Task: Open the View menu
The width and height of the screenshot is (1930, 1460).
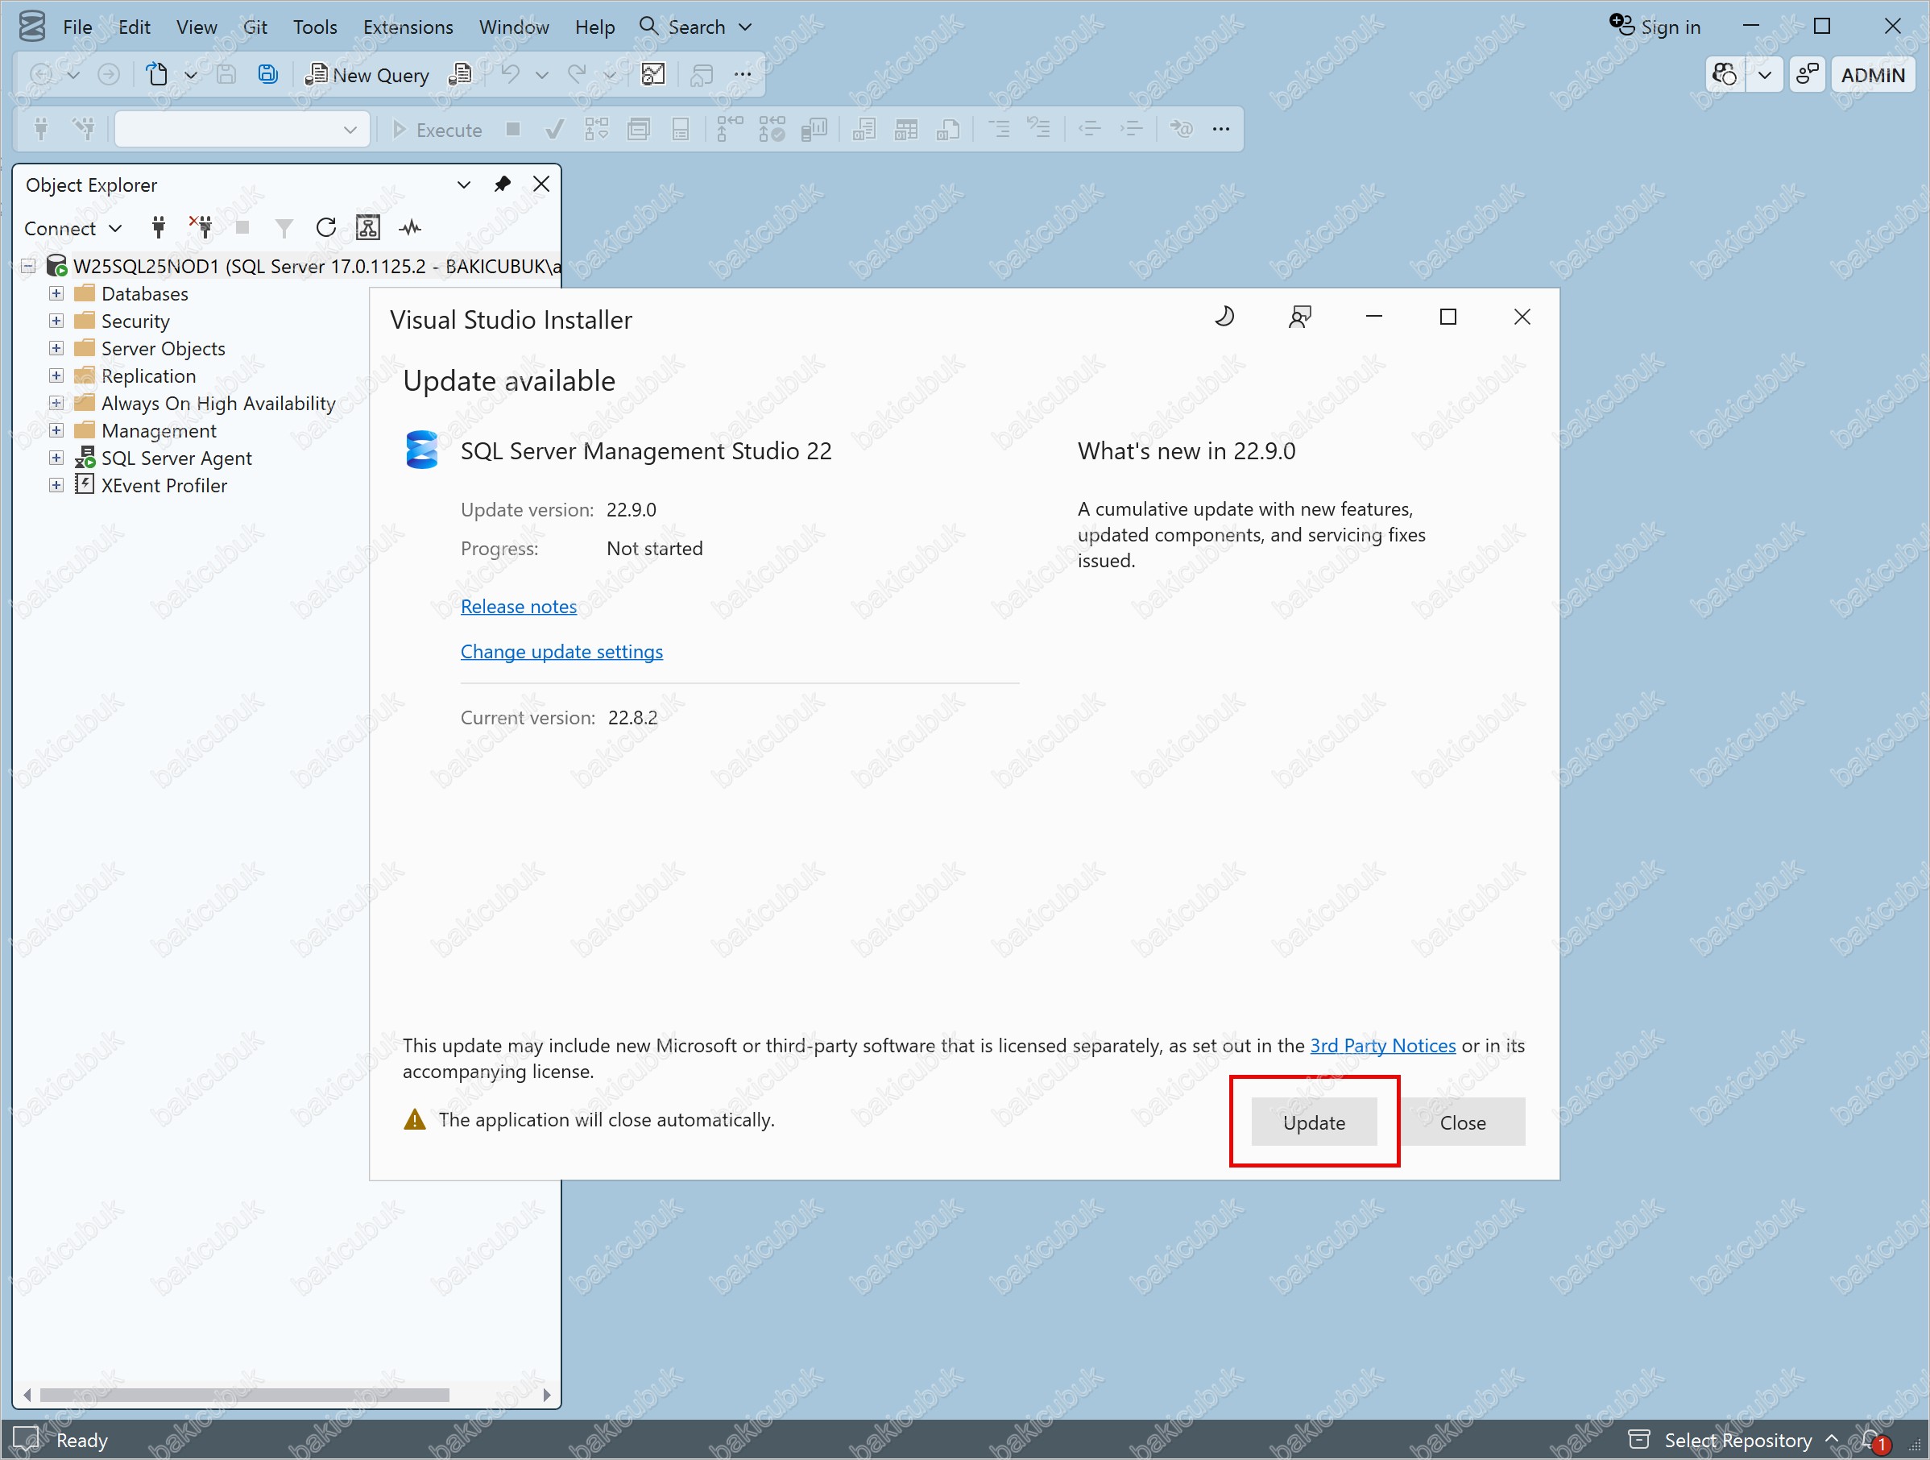Action: (197, 27)
